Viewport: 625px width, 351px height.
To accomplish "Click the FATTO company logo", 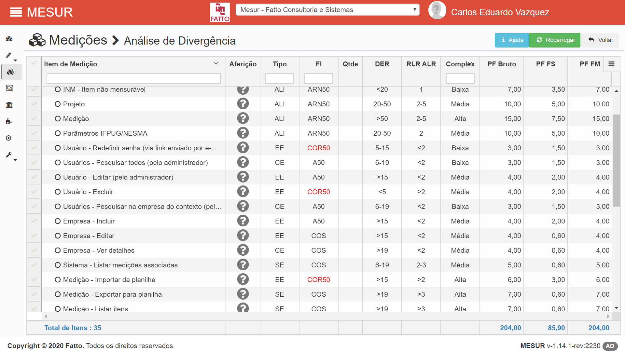I will coord(220,12).
